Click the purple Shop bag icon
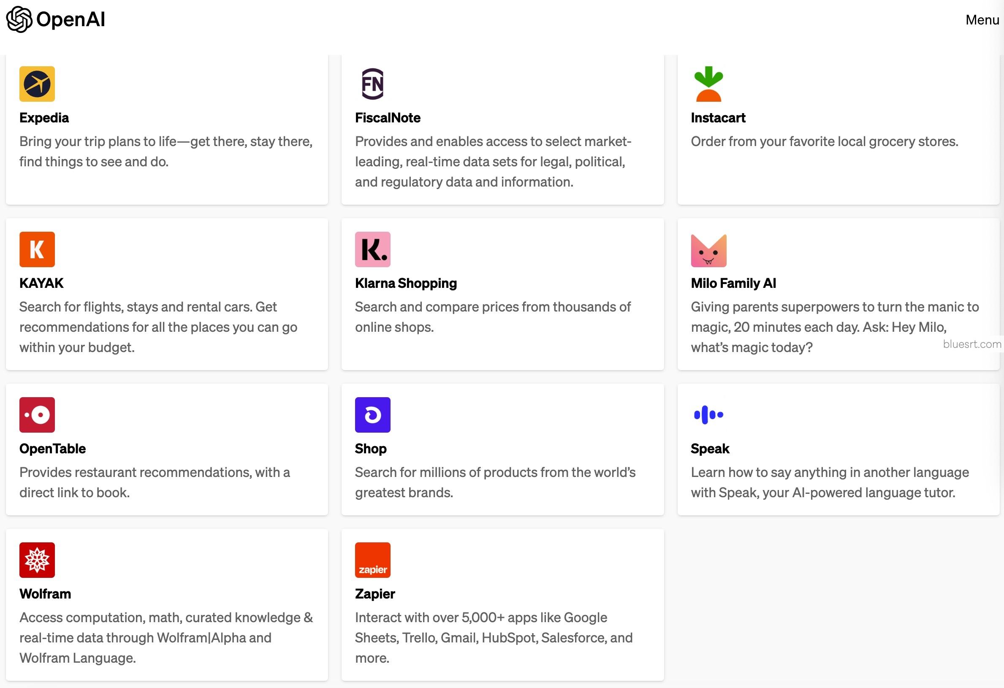The image size is (1004, 688). tap(372, 414)
